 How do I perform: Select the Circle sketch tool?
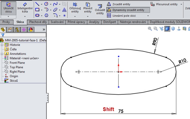pos(46,4)
